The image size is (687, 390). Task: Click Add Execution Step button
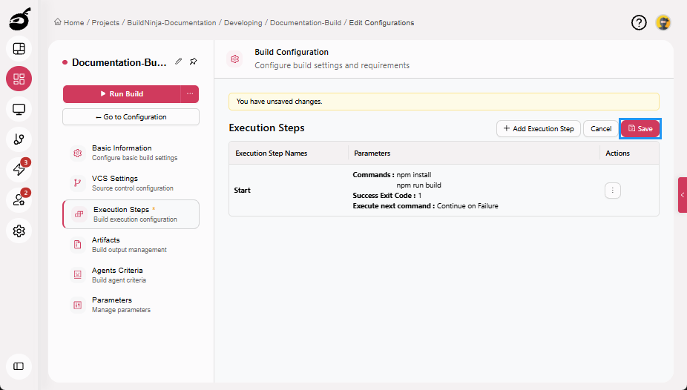[539, 129]
